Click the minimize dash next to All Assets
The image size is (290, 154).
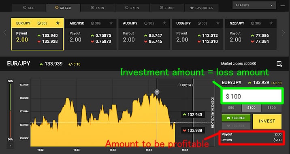tap(282, 6)
